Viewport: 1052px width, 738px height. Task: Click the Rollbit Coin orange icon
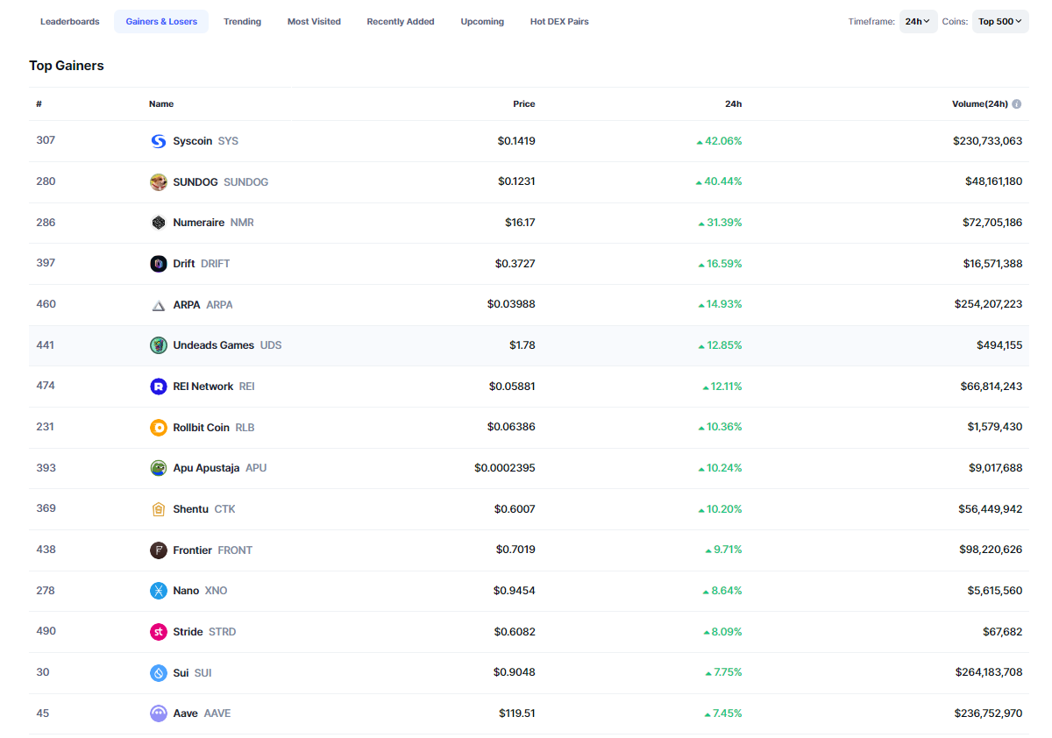[x=158, y=428]
